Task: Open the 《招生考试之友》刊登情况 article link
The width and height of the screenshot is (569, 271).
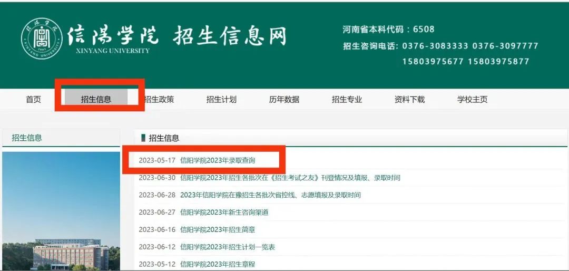Action: point(290,178)
